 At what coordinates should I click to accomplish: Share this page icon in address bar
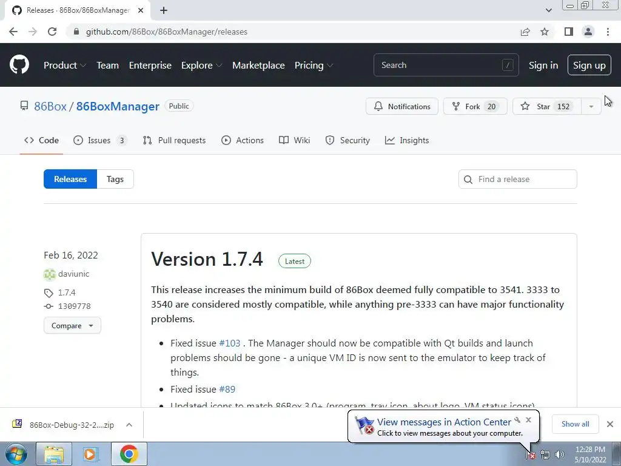click(525, 32)
